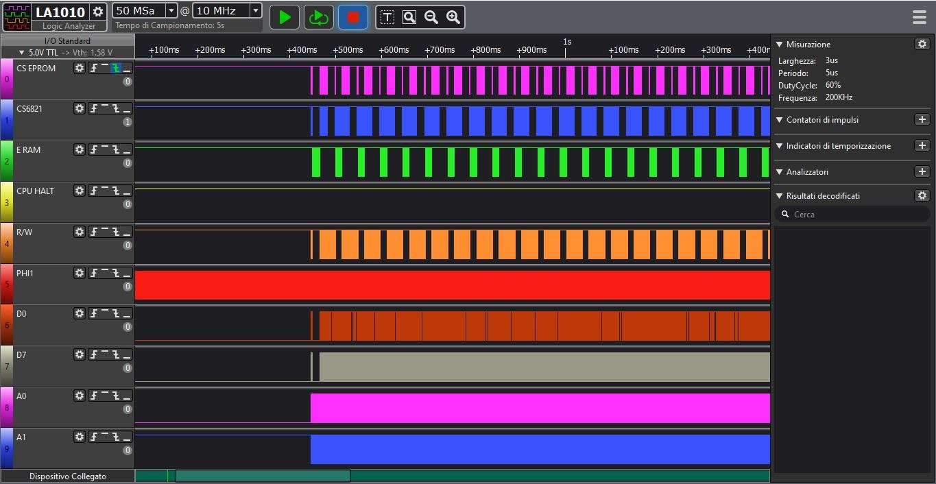The image size is (936, 484).
Task: Stop capture with red square button
Action: (353, 17)
